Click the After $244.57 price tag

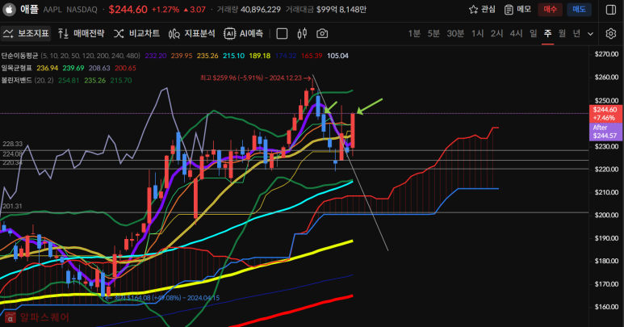pos(605,132)
